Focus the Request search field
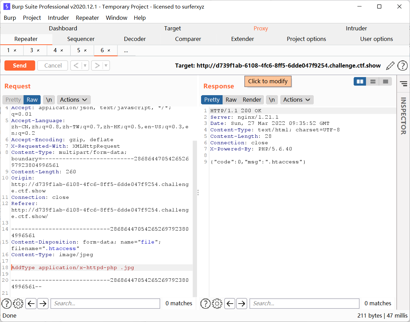Image resolution: width=410 pixels, height=322 pixels. (105, 303)
